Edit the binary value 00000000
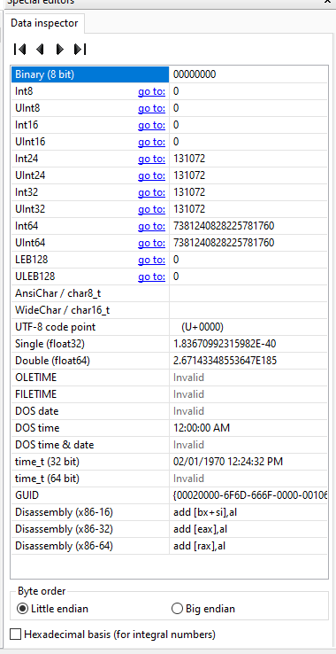 [195, 74]
